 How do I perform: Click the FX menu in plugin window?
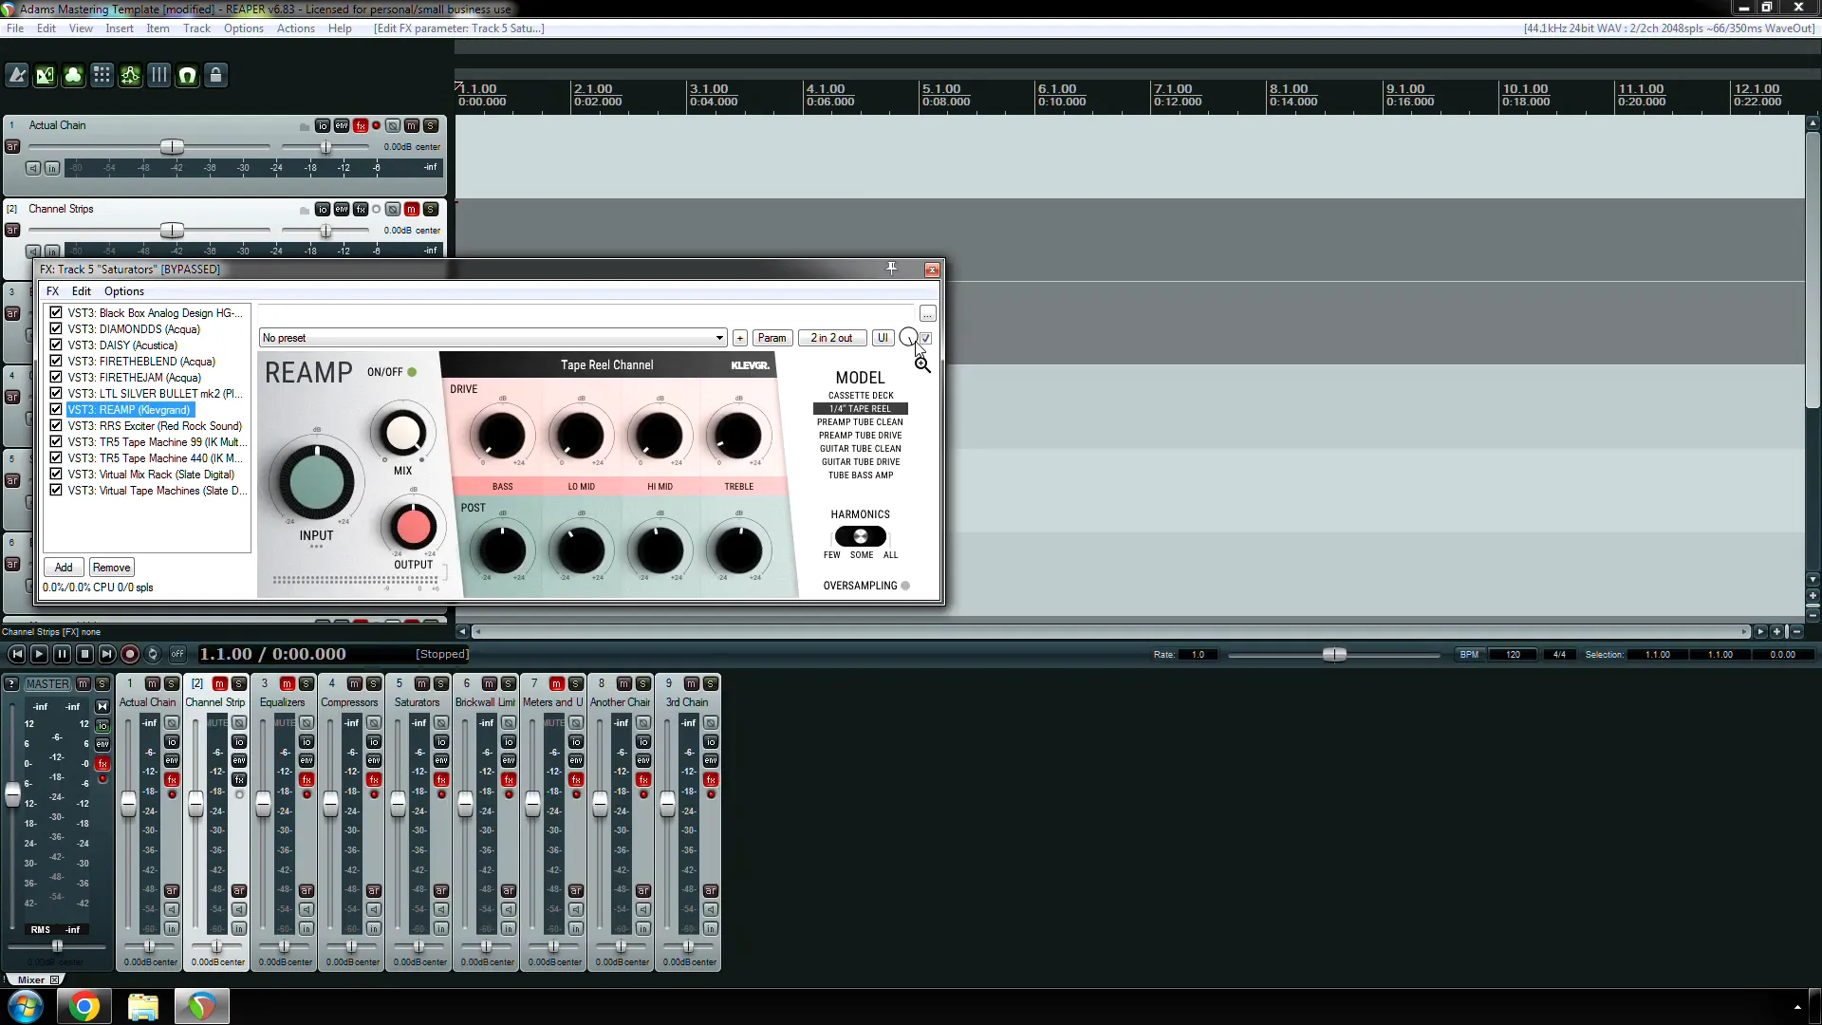tap(51, 290)
